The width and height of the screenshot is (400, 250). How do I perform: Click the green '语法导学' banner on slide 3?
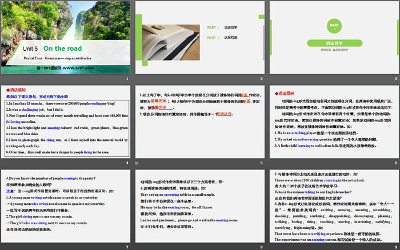[x=334, y=43]
